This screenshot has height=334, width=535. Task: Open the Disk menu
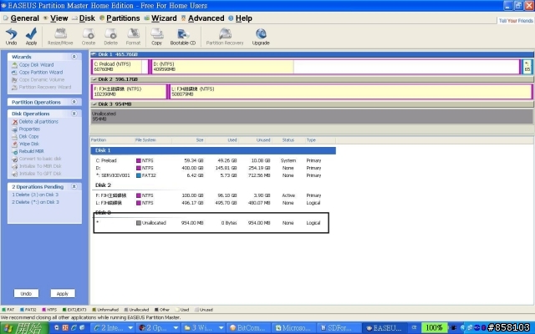click(84, 18)
